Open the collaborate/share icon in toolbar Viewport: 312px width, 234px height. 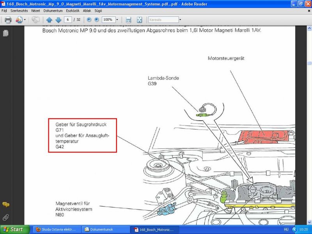click(x=19, y=20)
